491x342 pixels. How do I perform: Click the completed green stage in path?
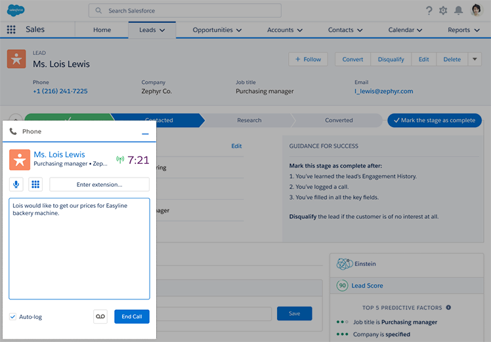click(69, 117)
